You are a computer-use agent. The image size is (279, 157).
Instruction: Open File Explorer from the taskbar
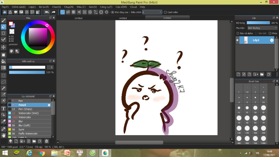[54, 153]
